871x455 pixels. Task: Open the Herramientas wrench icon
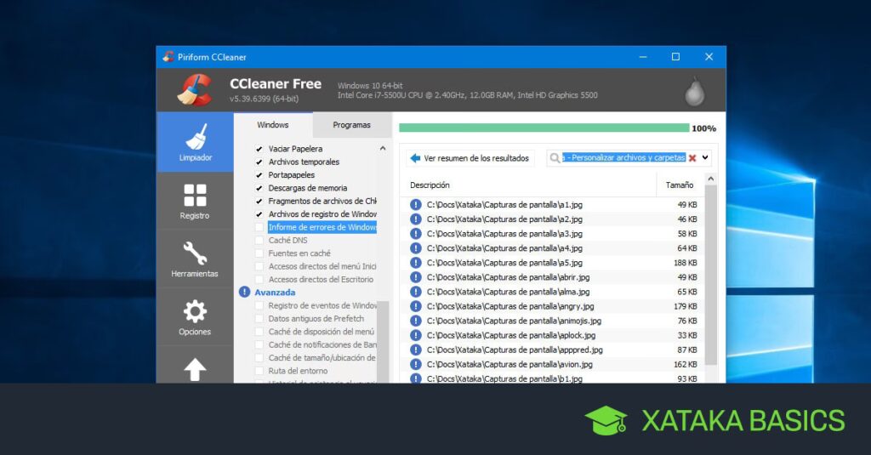tap(195, 259)
